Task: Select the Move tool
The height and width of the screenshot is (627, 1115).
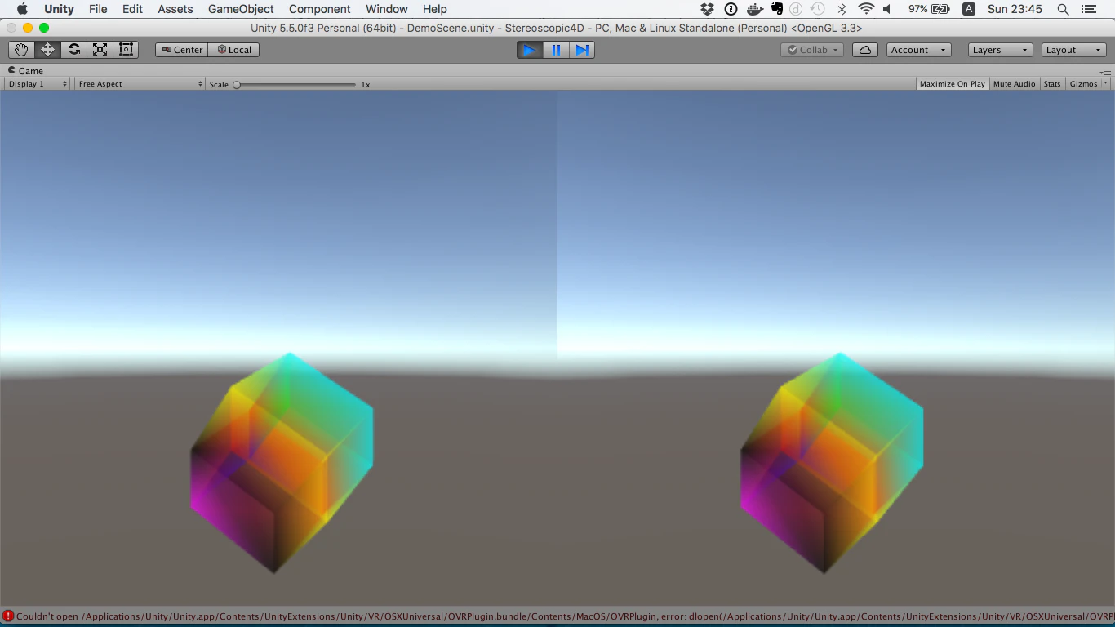Action: (x=47, y=50)
